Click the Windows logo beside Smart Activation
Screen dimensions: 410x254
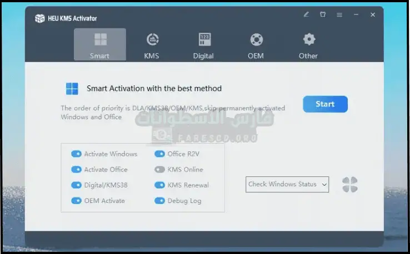click(x=72, y=89)
